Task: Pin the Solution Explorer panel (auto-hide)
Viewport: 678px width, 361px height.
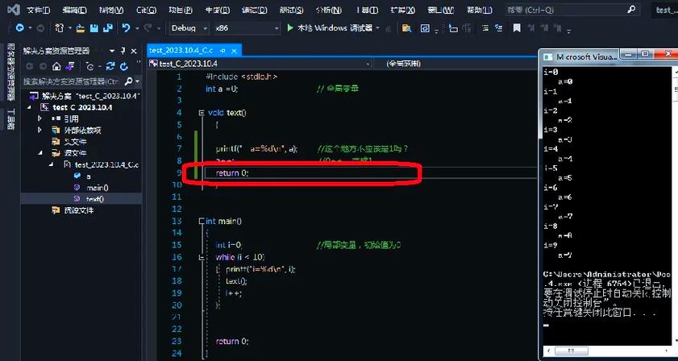Action: (123, 51)
